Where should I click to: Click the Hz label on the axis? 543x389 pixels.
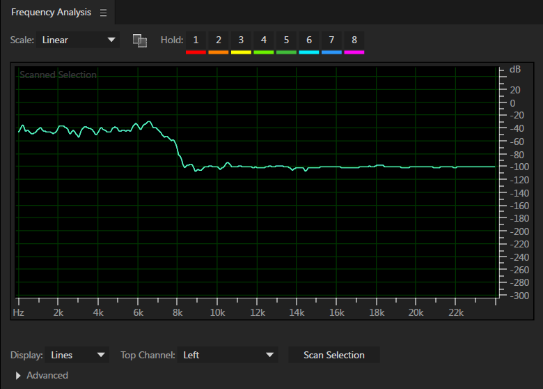[x=19, y=313]
